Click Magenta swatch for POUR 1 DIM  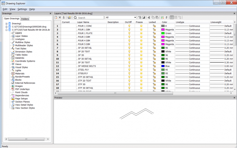163,30
